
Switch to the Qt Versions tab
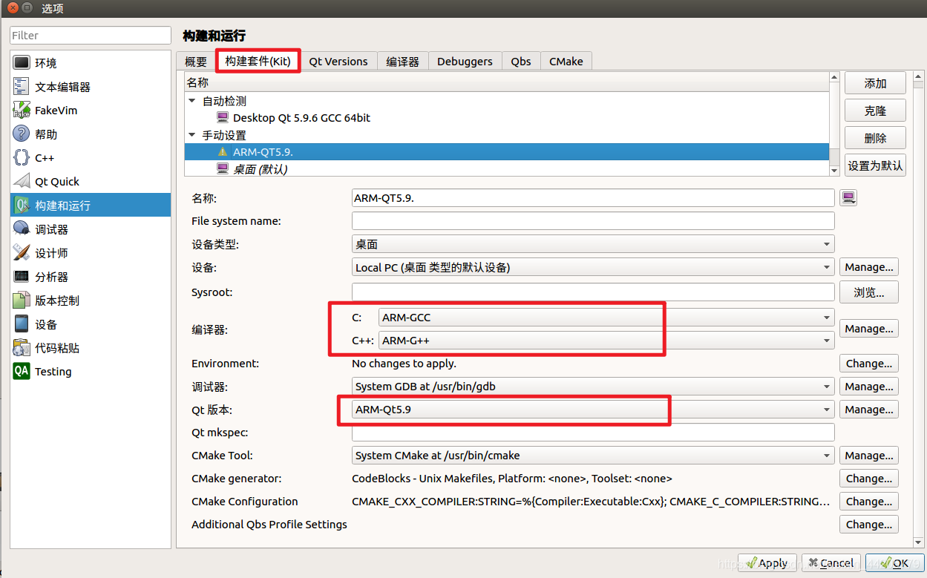tap(338, 62)
